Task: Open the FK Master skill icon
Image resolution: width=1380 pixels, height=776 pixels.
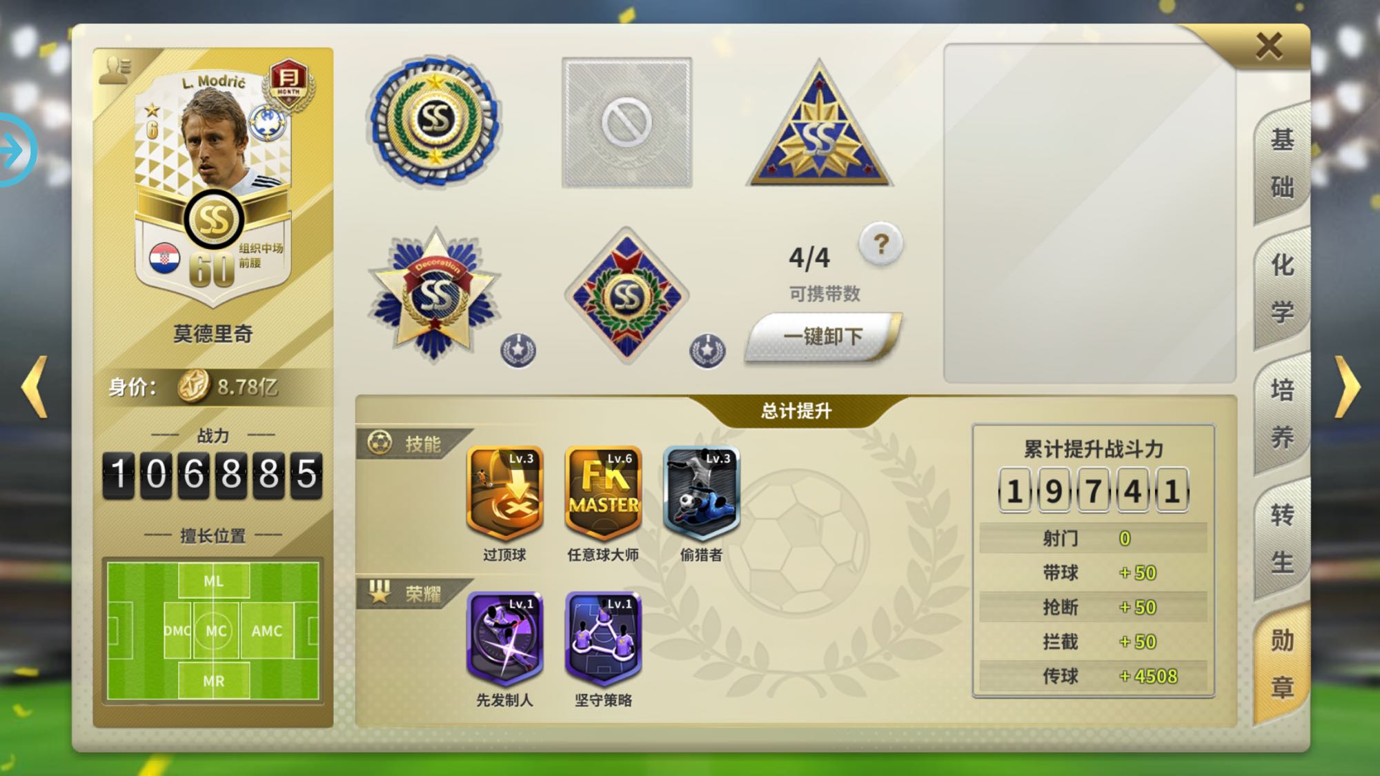Action: [603, 493]
